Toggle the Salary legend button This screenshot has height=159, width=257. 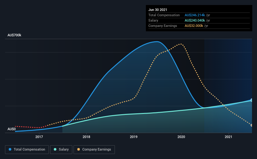tap(61, 150)
